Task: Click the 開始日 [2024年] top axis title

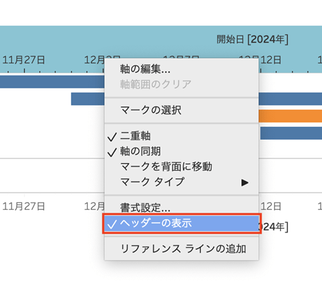Action: 252,39
